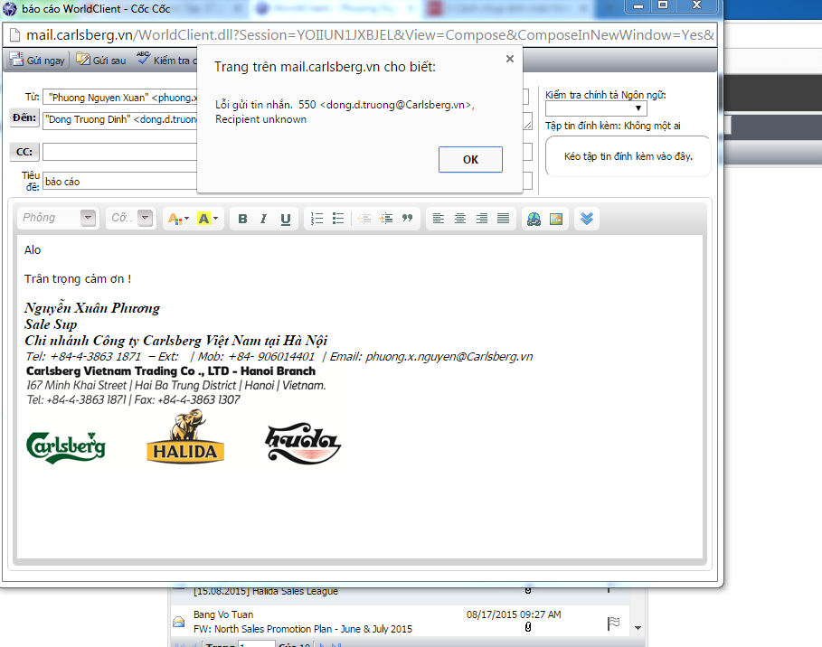Align text left

(x=439, y=219)
